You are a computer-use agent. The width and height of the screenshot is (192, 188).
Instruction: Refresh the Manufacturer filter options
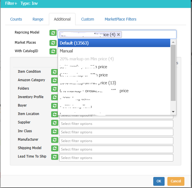coord(55,140)
